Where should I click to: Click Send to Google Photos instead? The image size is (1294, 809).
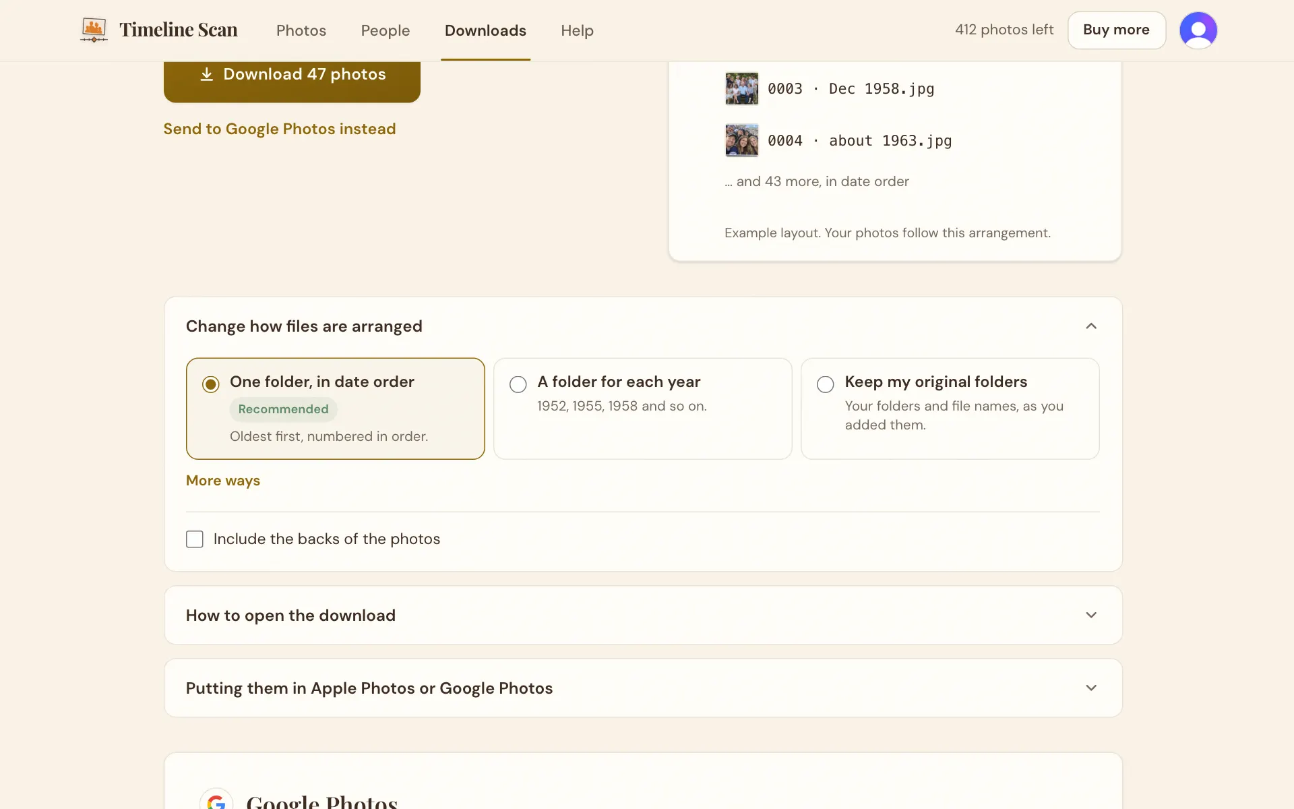tap(280, 129)
